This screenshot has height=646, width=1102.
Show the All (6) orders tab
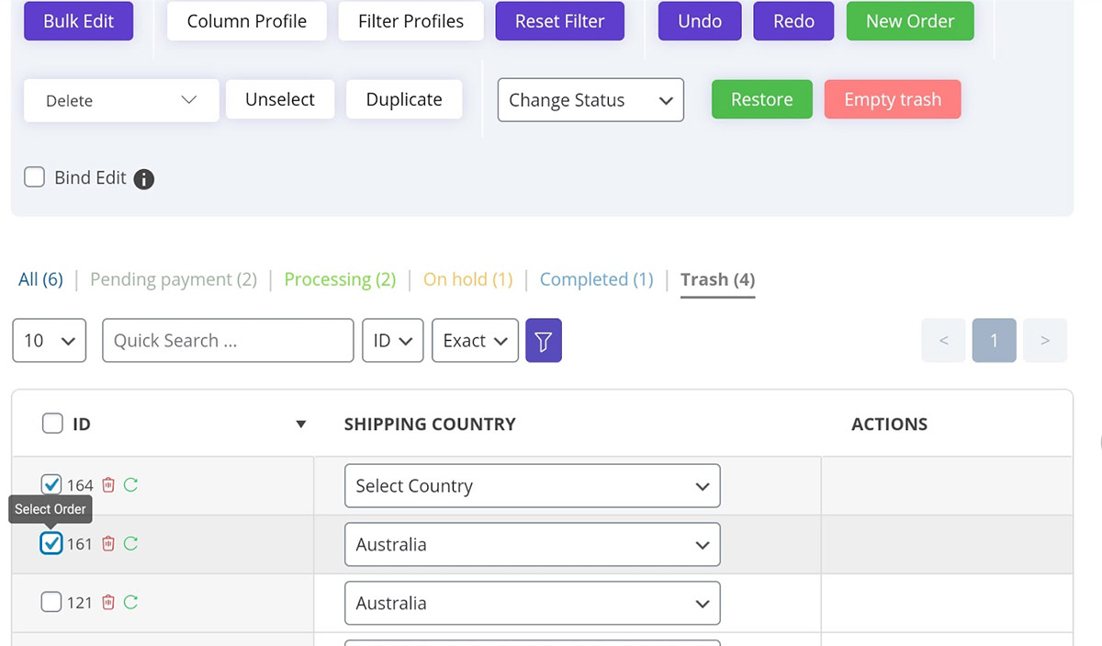click(x=40, y=279)
